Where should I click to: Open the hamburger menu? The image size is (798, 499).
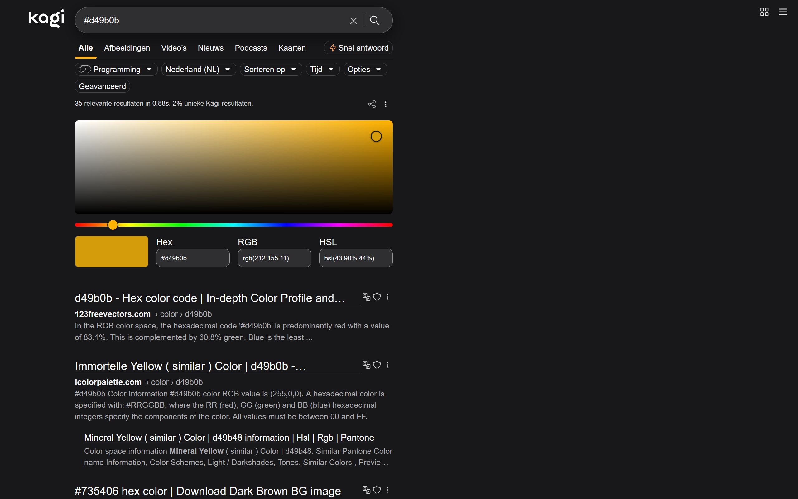click(783, 12)
